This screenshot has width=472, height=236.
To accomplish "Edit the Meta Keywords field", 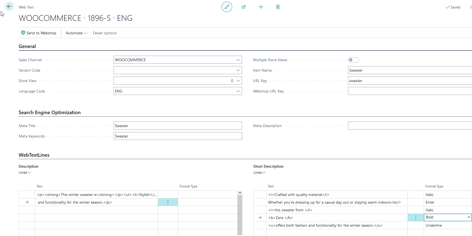I will point(178,136).
